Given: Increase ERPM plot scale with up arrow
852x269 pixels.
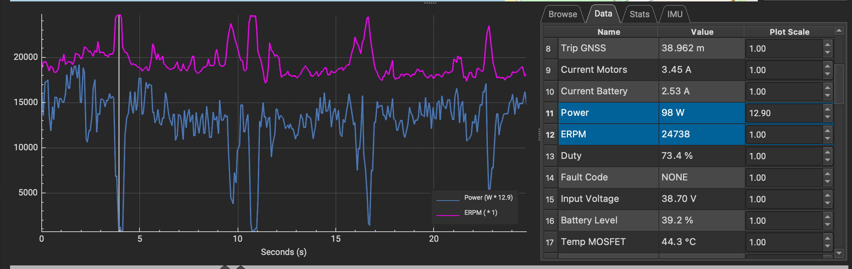Looking at the screenshot, I should click(x=827, y=131).
